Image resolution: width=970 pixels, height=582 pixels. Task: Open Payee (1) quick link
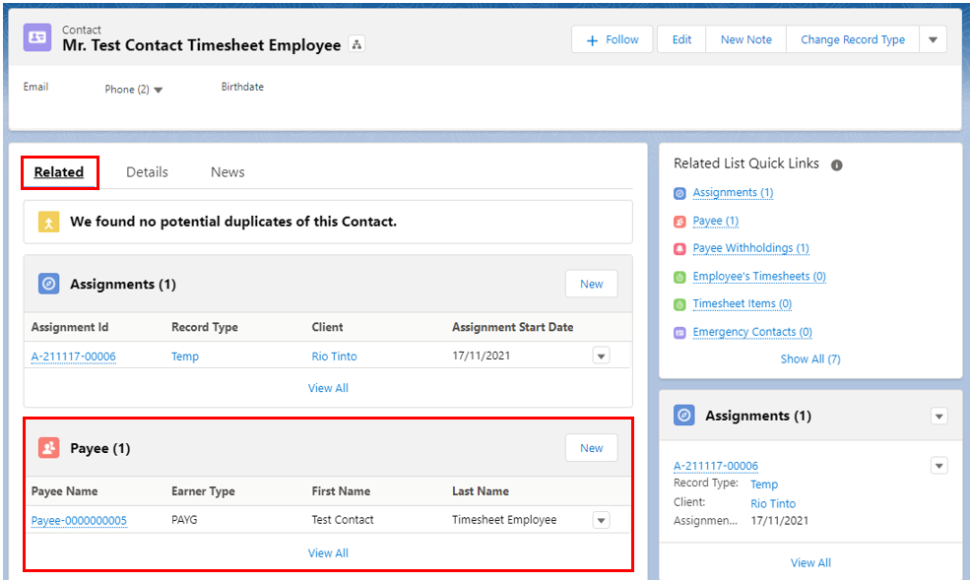pyautogui.click(x=716, y=221)
